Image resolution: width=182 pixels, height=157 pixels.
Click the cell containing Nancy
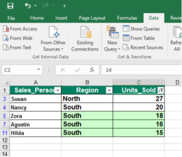35,107
